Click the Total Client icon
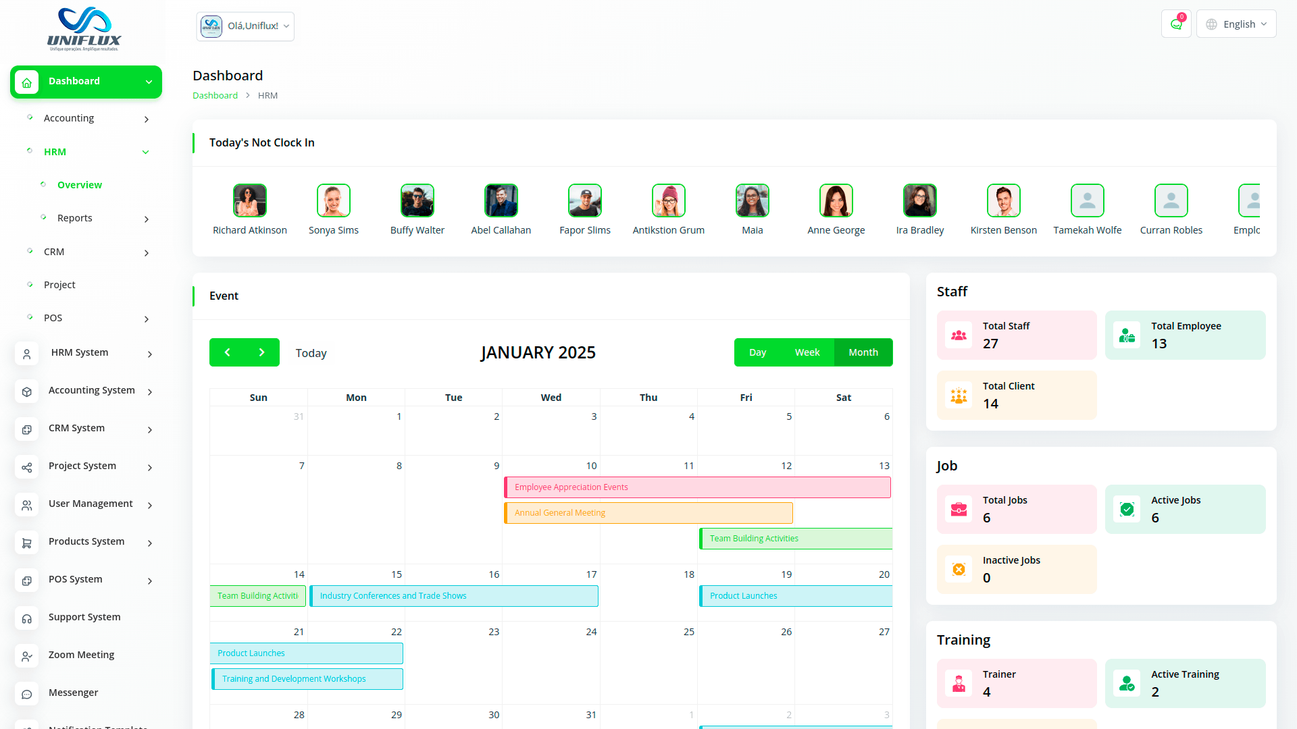 click(959, 395)
